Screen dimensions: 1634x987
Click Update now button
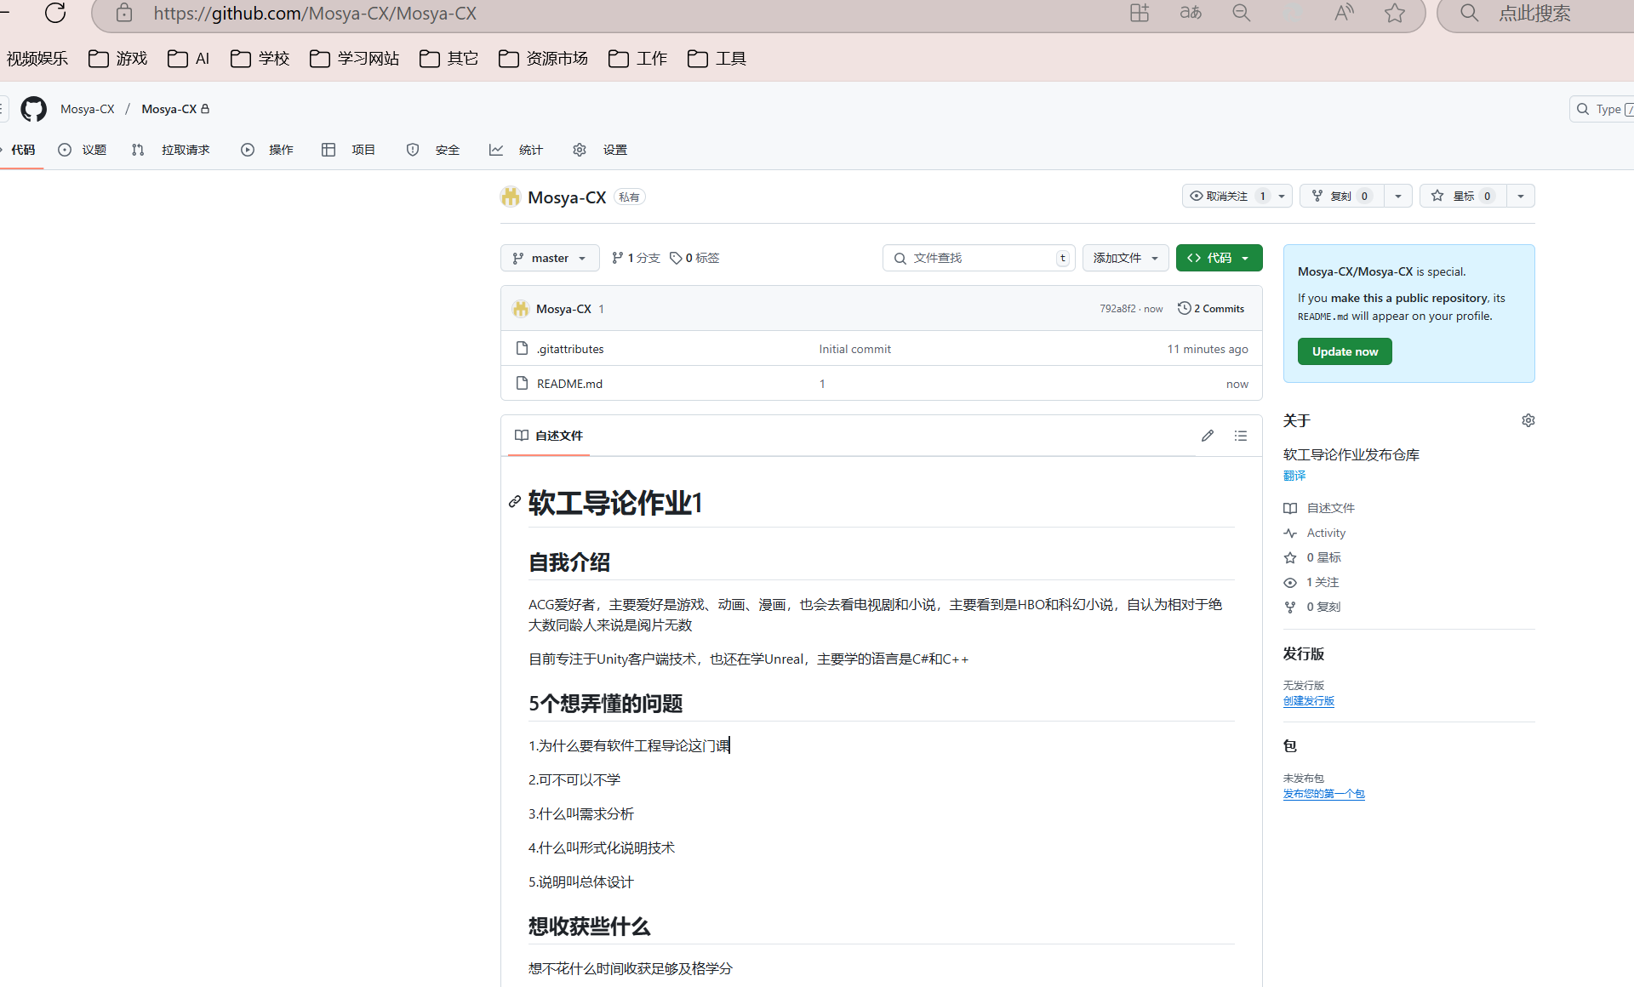click(1345, 351)
